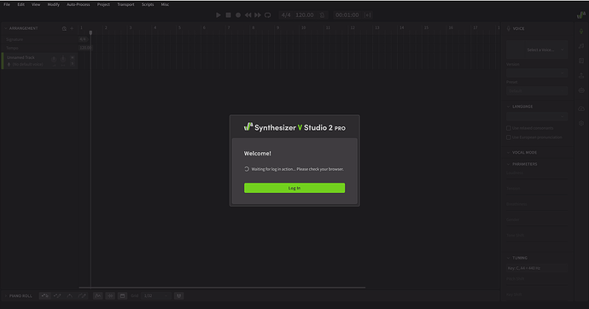
Task: Collapse the LANGUAGE section
Action: click(508, 107)
